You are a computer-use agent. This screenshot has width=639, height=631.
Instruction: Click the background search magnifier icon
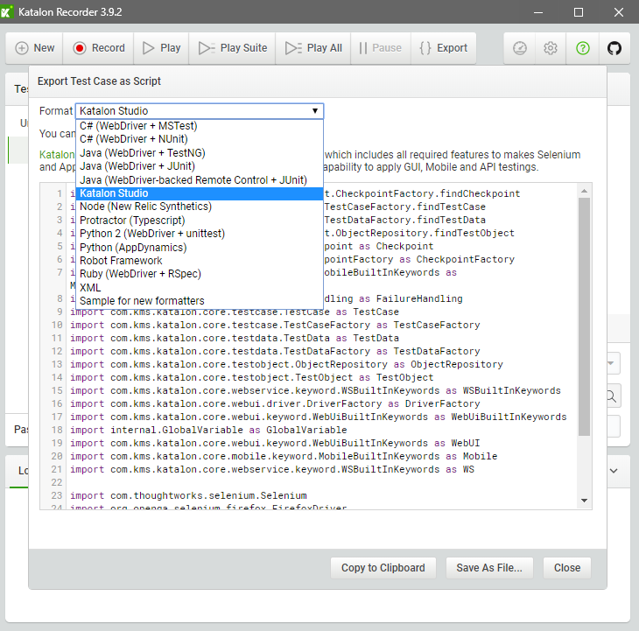pyautogui.click(x=612, y=396)
